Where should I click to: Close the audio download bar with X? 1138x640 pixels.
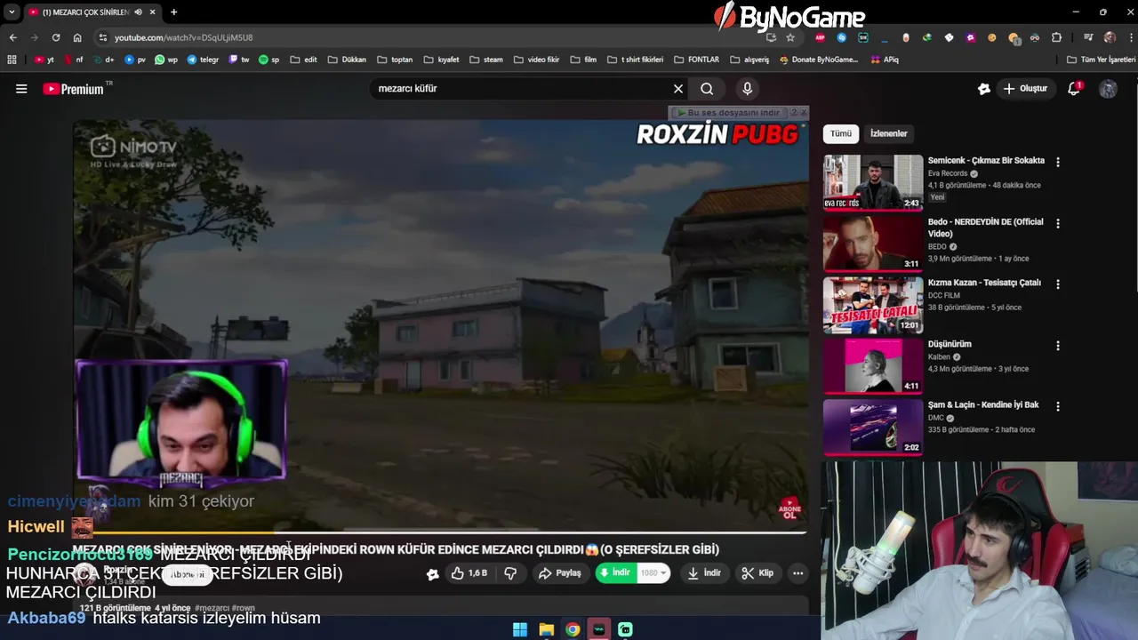[x=804, y=113]
